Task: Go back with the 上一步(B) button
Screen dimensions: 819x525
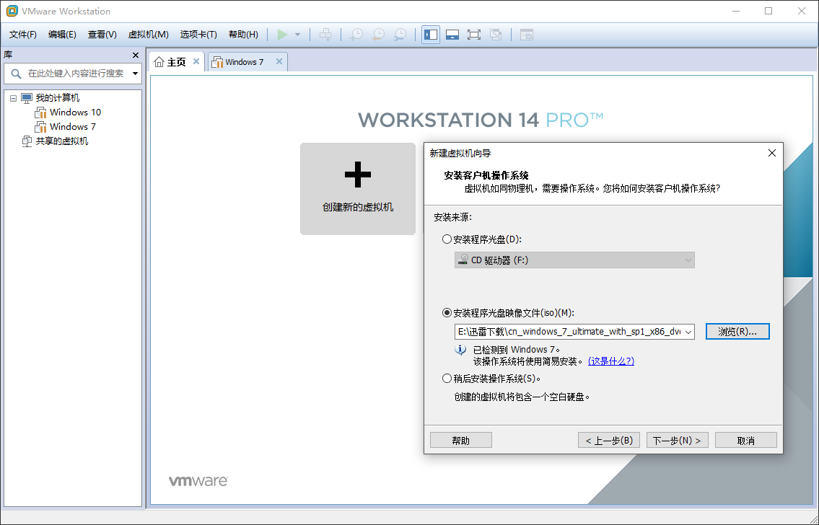Action: click(609, 441)
